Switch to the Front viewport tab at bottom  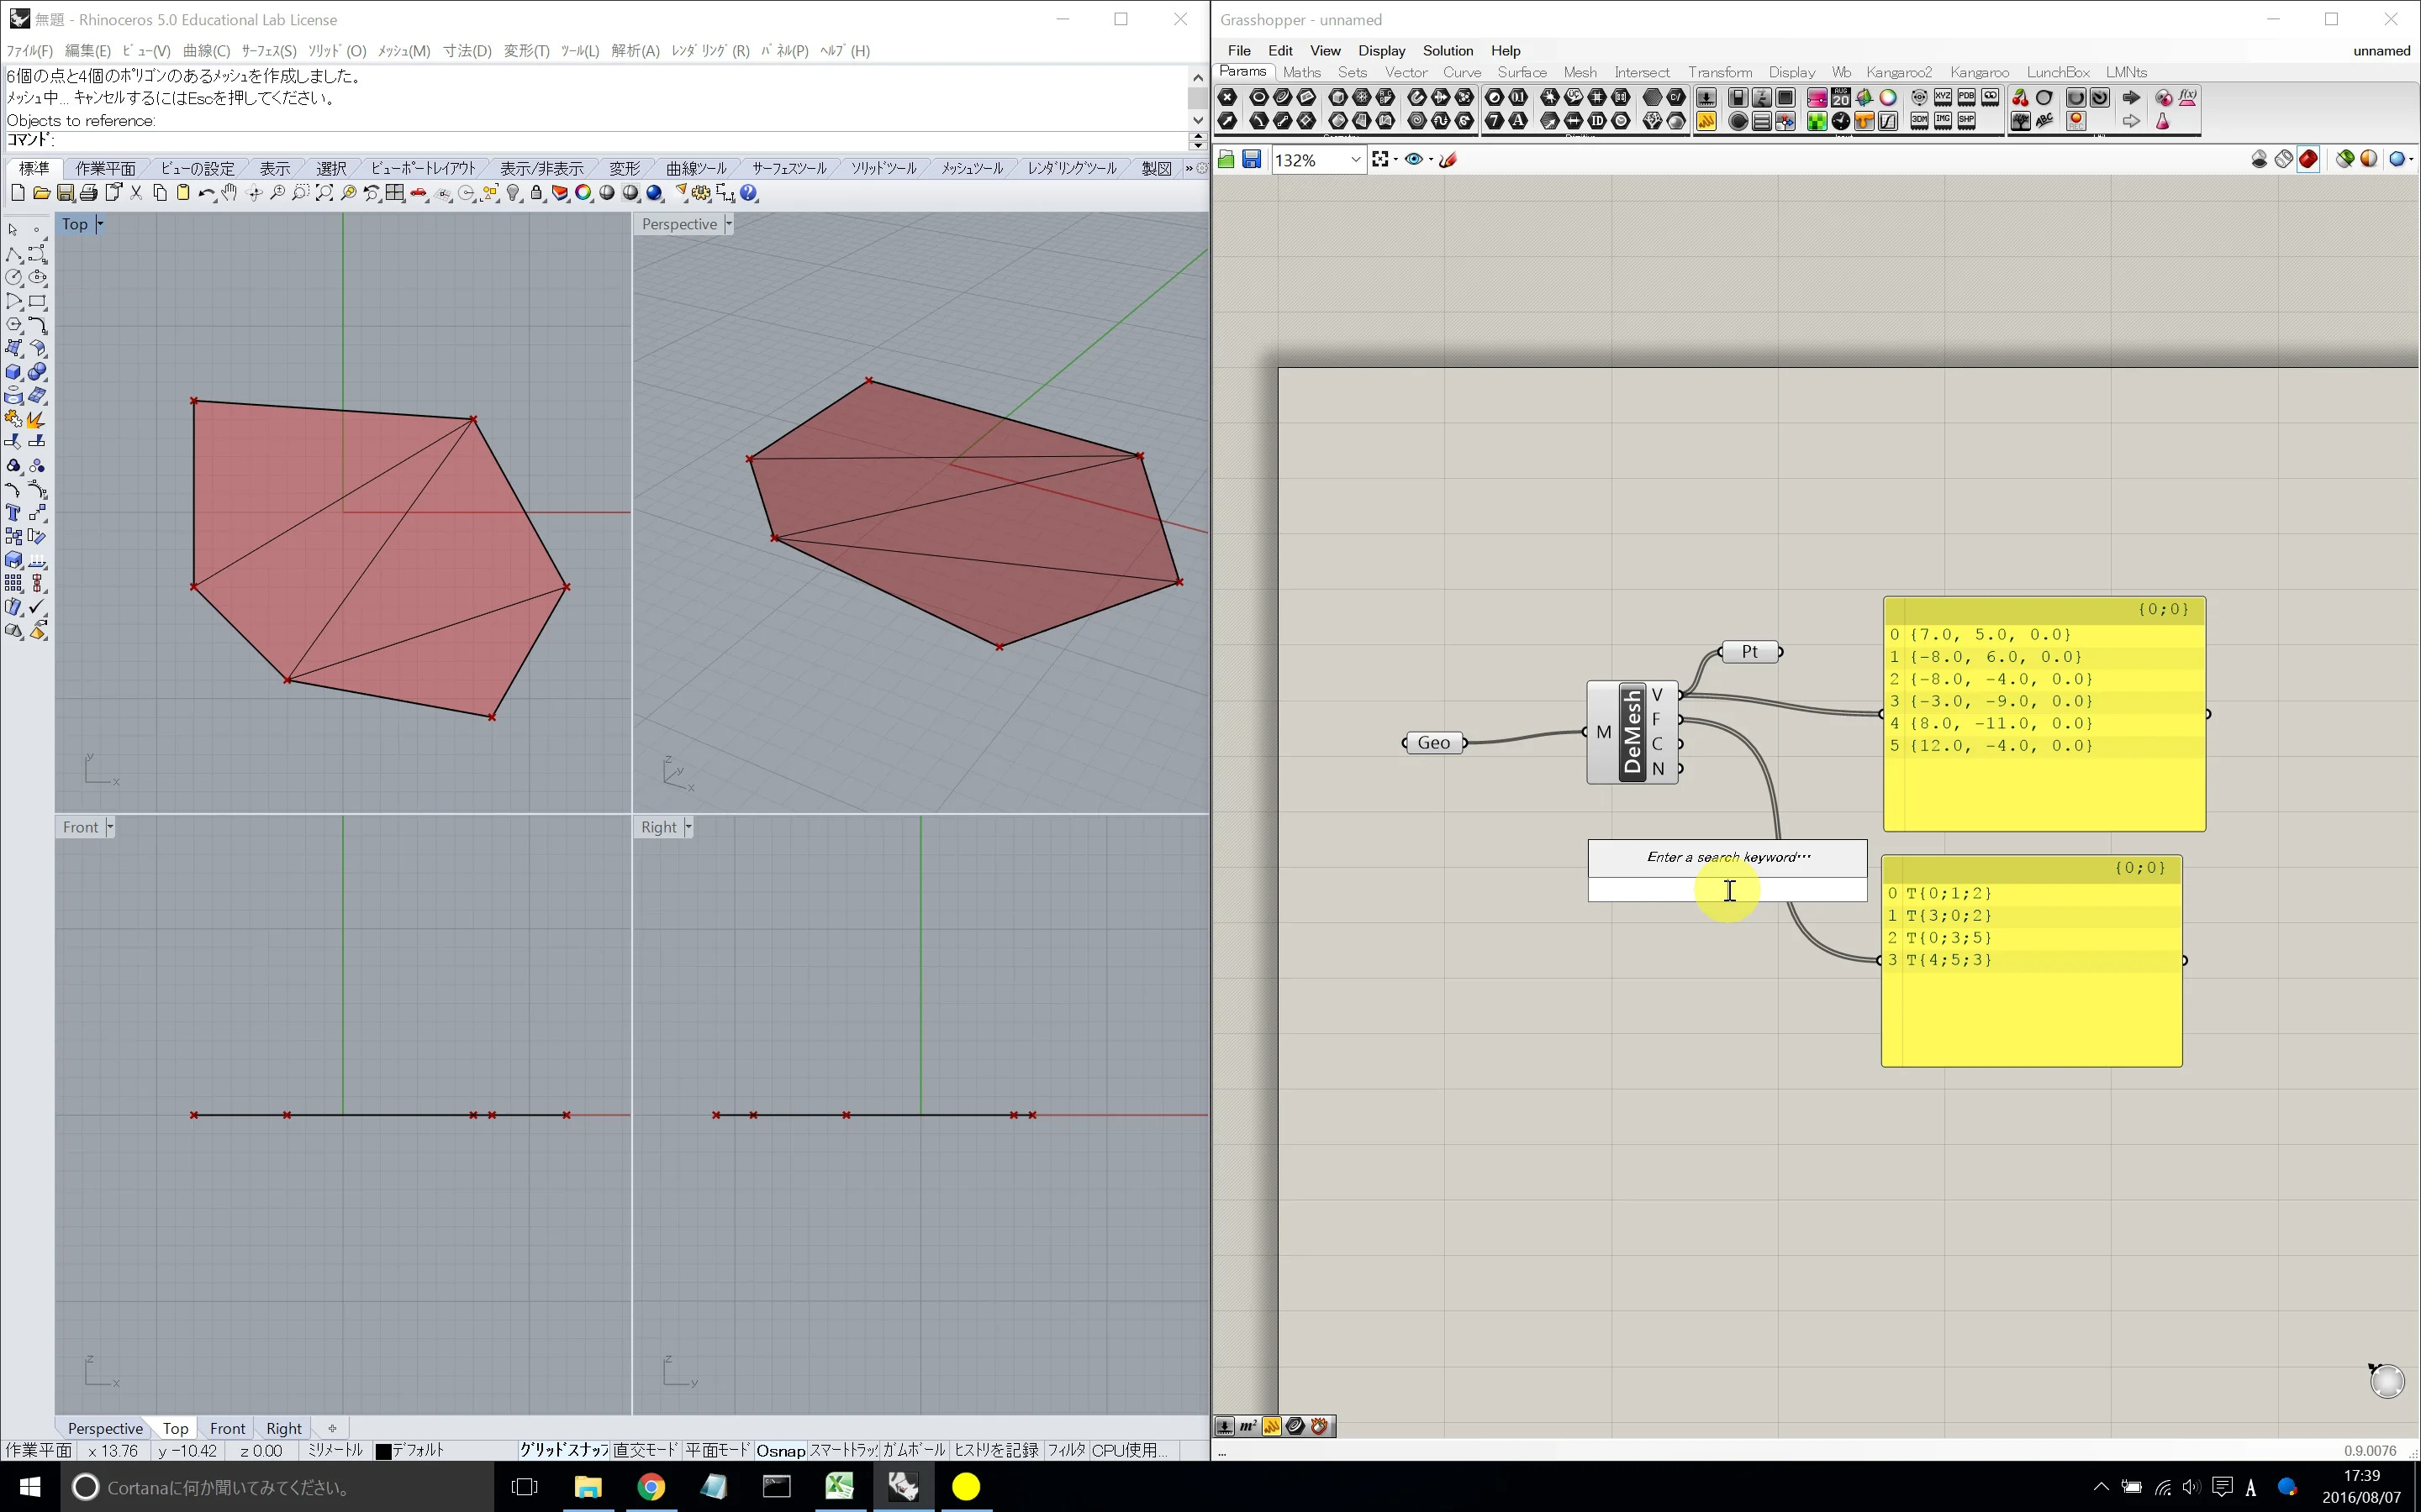[227, 1428]
